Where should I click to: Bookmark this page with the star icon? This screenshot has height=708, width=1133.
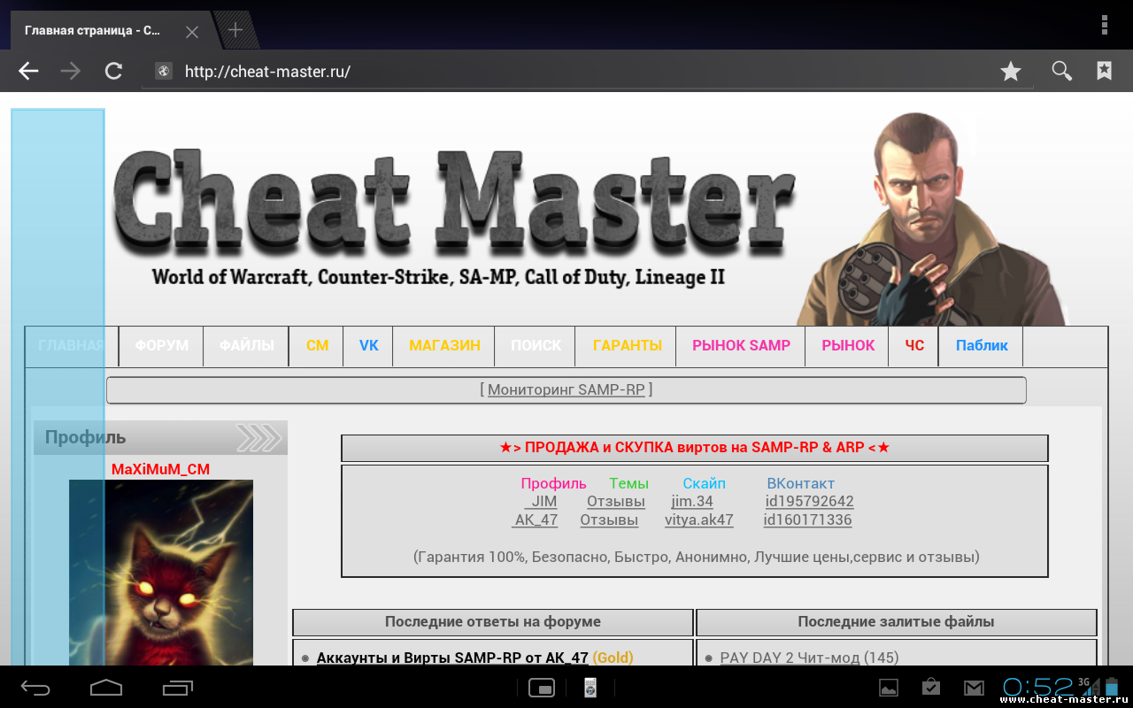coord(1010,72)
